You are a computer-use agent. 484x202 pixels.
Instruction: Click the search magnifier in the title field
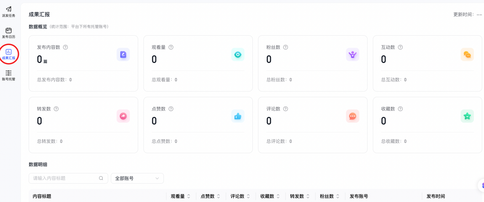(101, 178)
